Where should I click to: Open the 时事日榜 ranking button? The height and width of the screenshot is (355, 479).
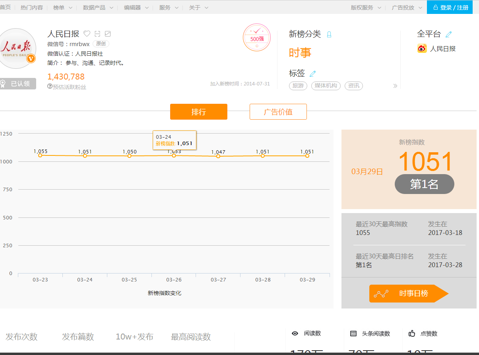coord(409,294)
